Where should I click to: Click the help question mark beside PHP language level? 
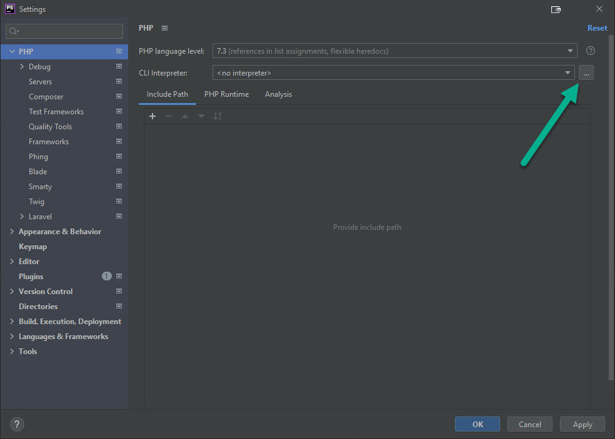[x=590, y=51]
